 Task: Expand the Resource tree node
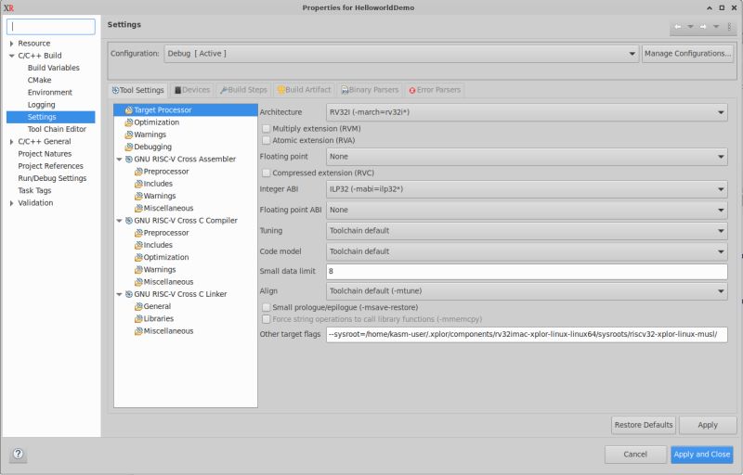point(11,44)
